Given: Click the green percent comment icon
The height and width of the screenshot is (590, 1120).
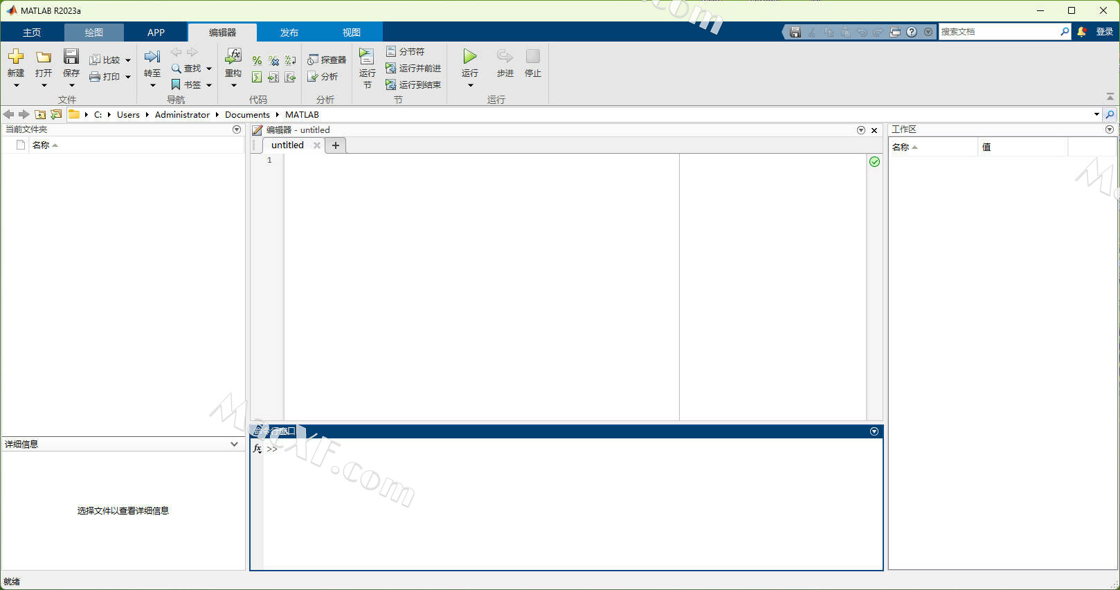Looking at the screenshot, I should pyautogui.click(x=257, y=61).
